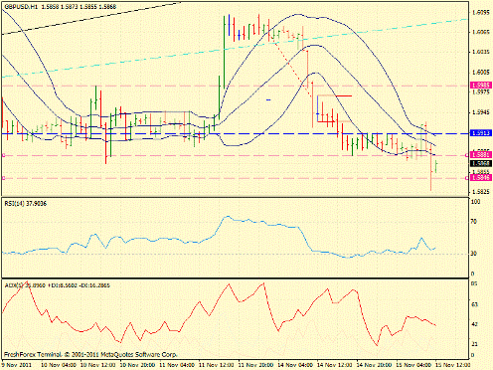The height and width of the screenshot is (370, 493).
Task: Click the RSI scale 70 label
Action: [x=474, y=222]
